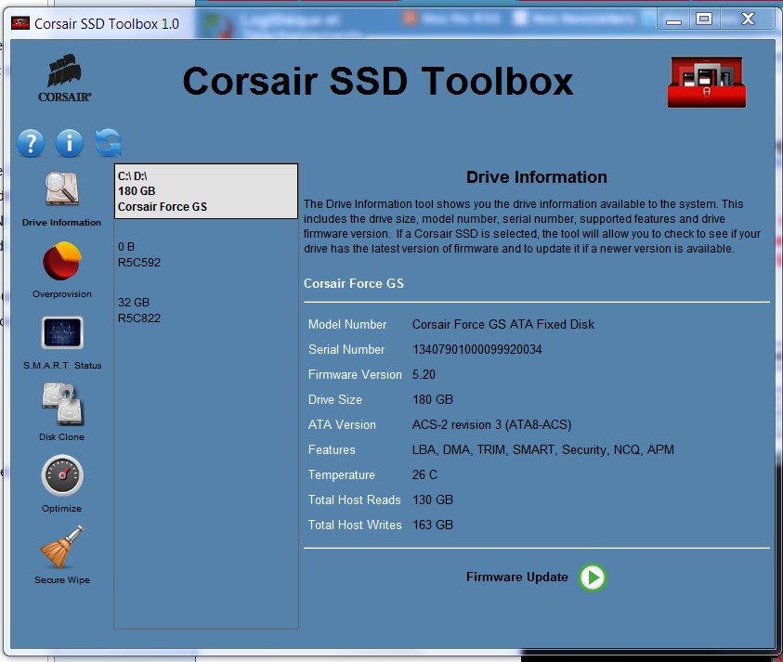Click the Disk Clone sidebar label
Screen dimensions: 783x662
click(x=62, y=436)
